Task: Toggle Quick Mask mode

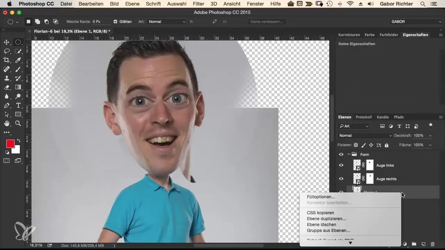Action: (7, 160)
